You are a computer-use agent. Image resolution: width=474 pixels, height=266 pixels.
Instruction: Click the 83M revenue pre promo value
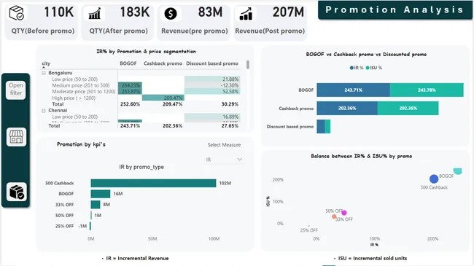pos(211,12)
